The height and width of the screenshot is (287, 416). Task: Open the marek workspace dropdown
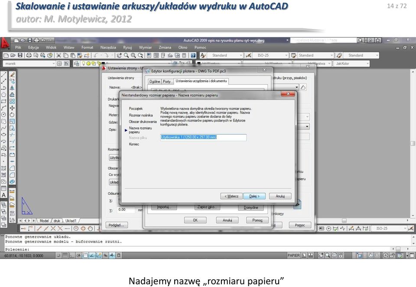(53, 64)
